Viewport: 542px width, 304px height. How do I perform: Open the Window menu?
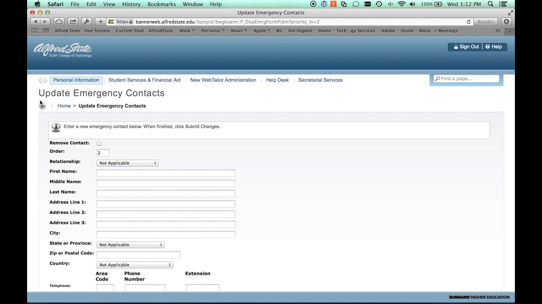tap(193, 4)
